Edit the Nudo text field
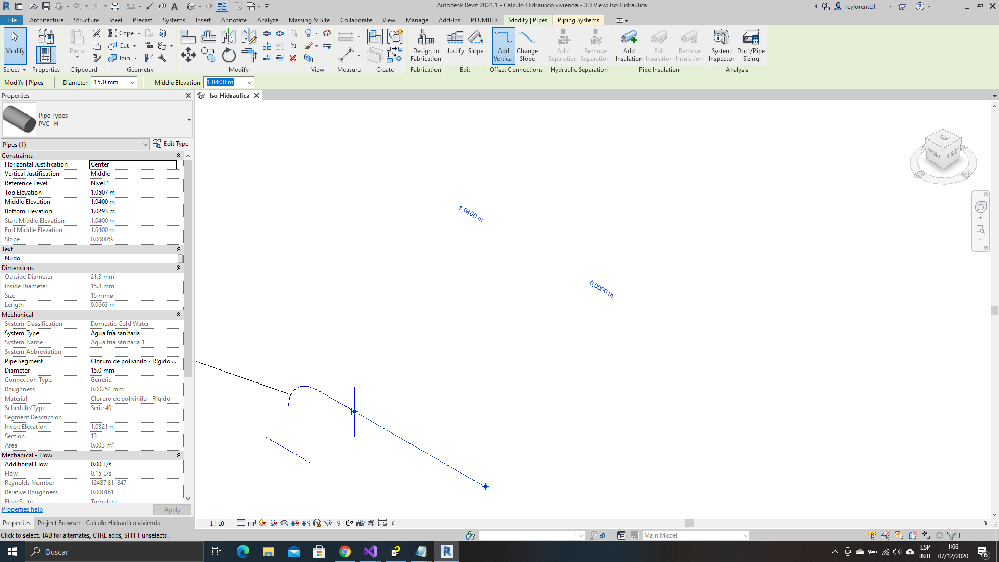The width and height of the screenshot is (999, 562). [133, 258]
